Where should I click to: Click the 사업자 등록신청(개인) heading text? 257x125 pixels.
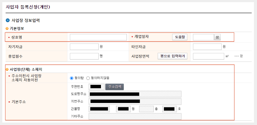point(28,7)
